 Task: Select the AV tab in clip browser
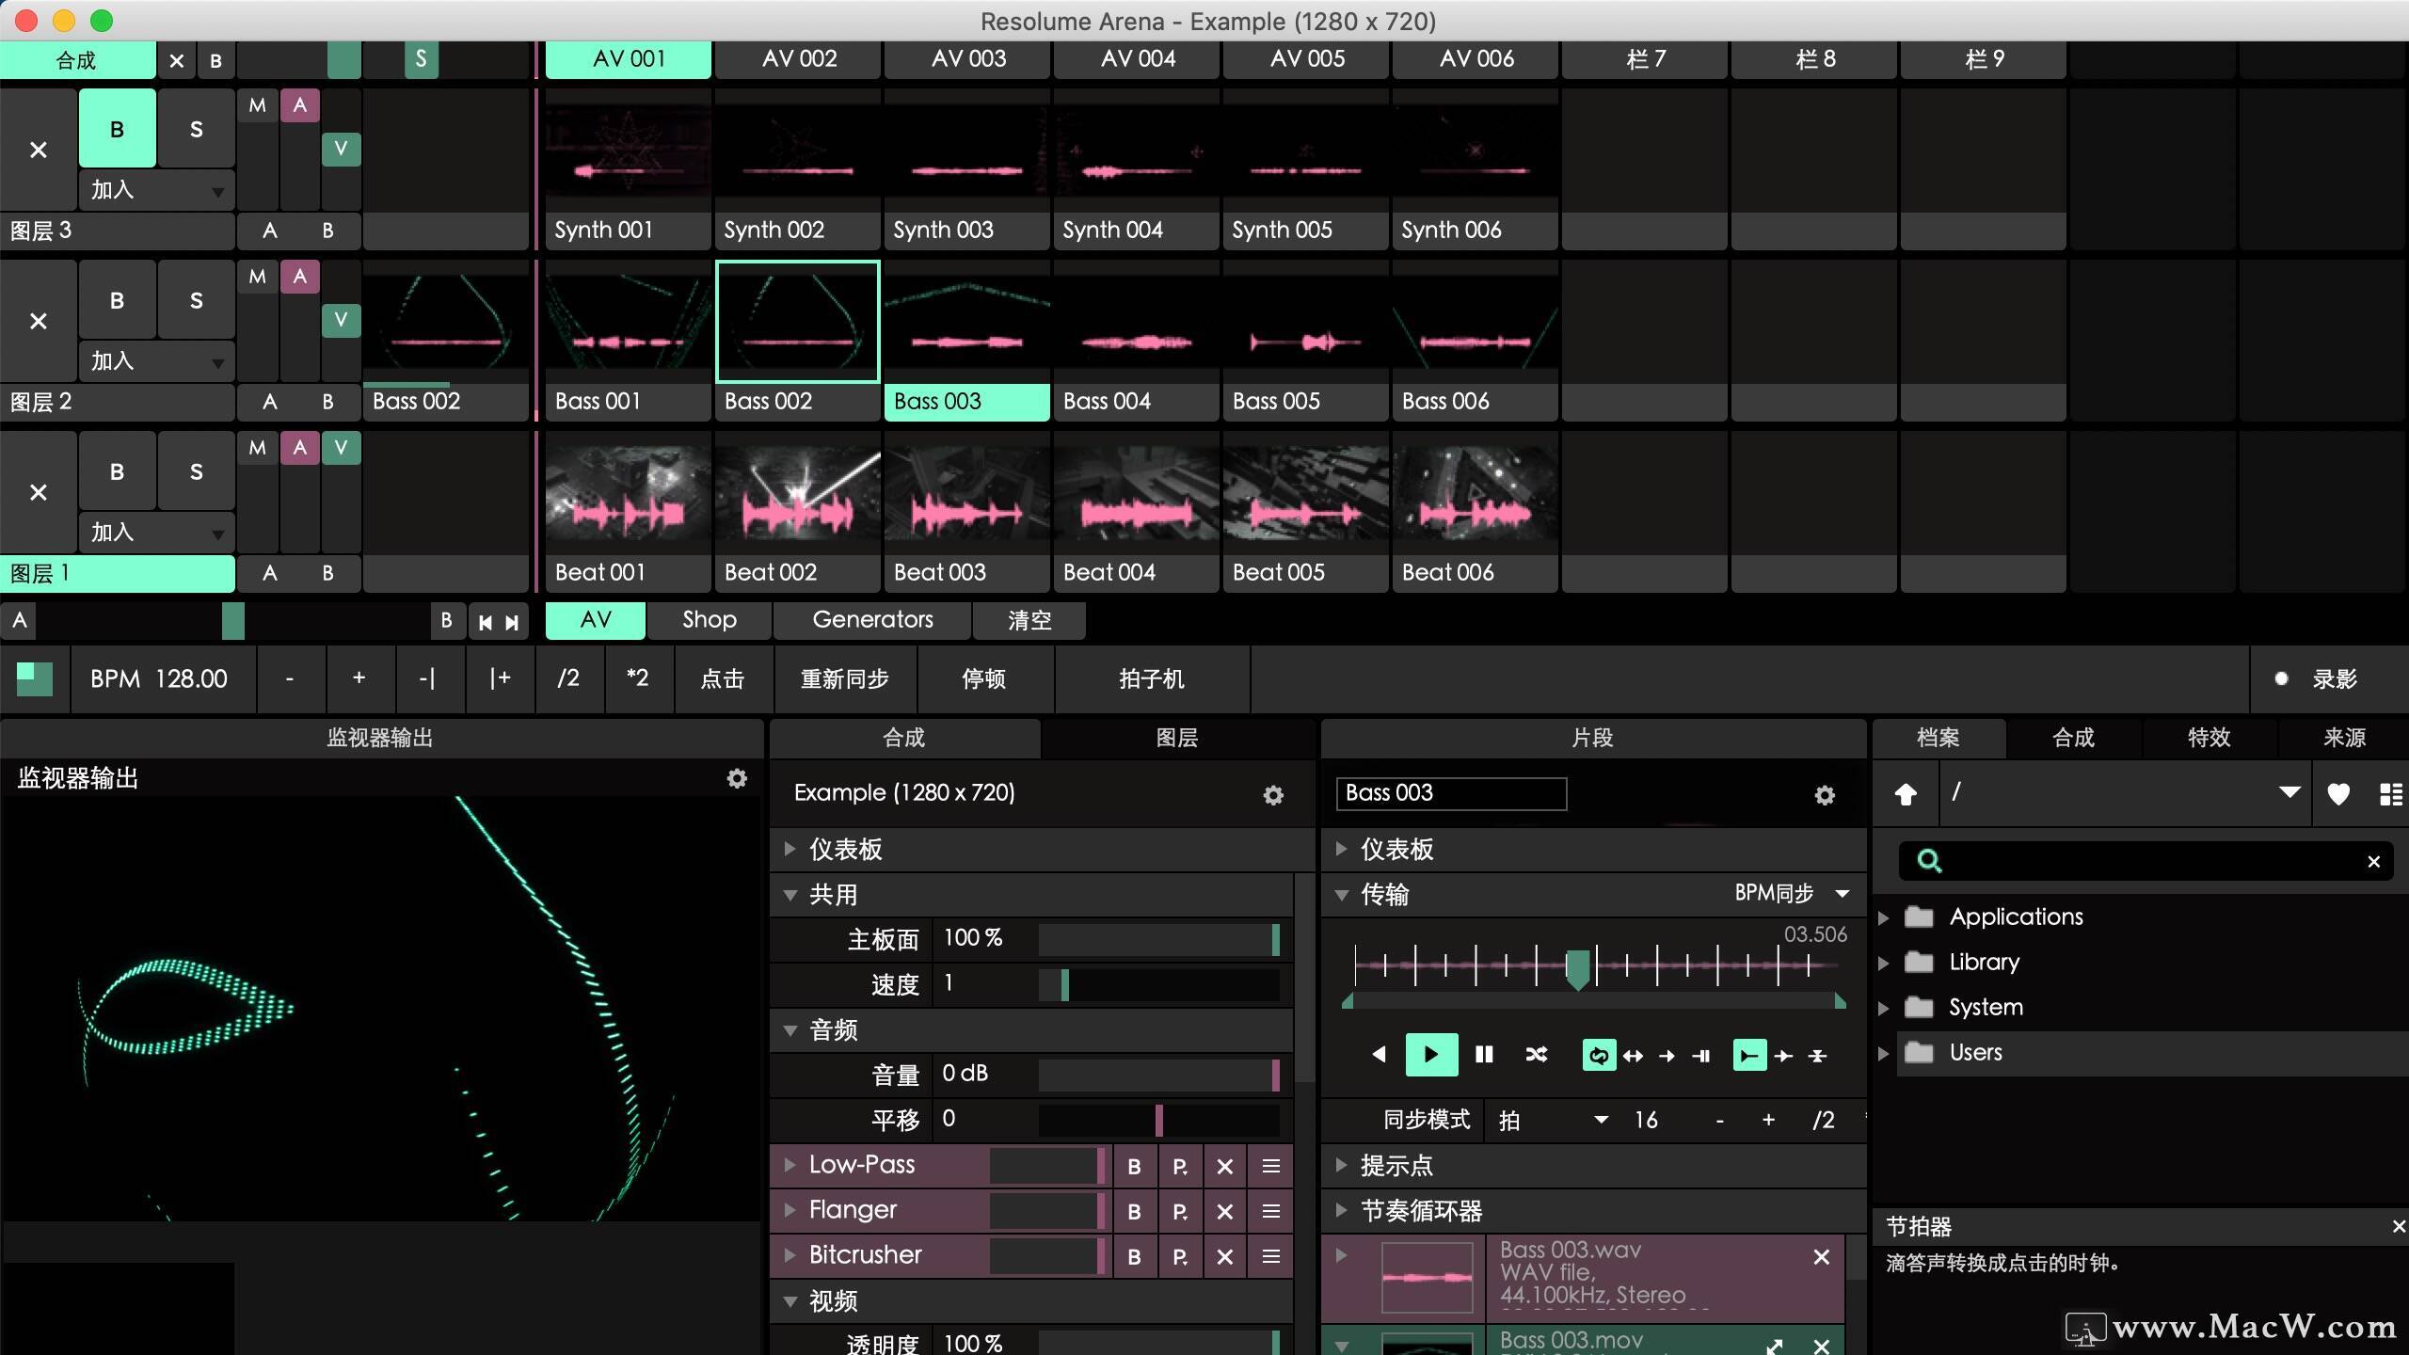coord(596,620)
